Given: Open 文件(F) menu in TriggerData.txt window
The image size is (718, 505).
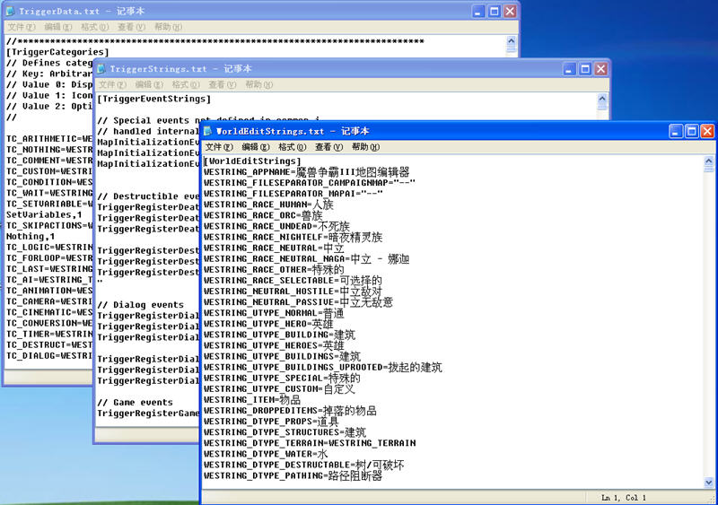Looking at the screenshot, I should tap(21, 27).
